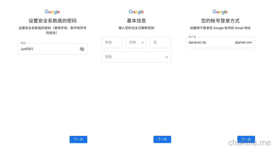Click heading 您的帐号登录方式
The image size is (273, 148).
(220, 21)
